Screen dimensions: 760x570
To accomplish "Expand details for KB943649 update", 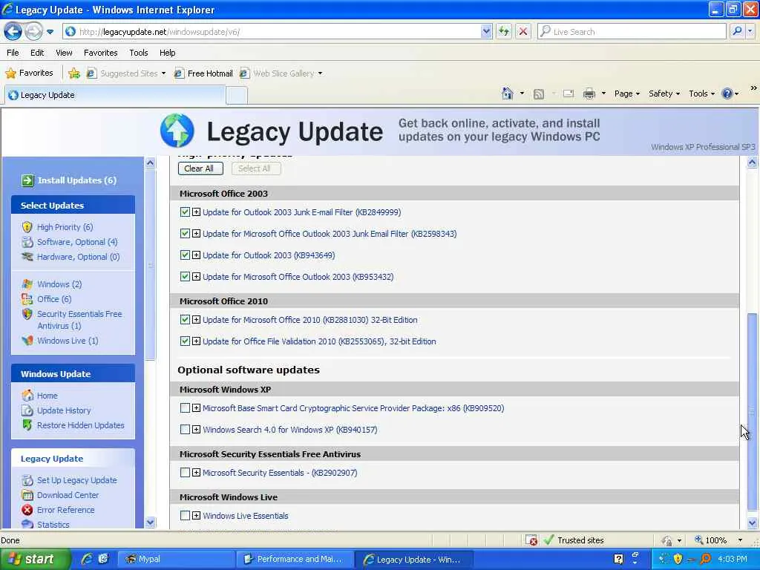I will [x=196, y=255].
